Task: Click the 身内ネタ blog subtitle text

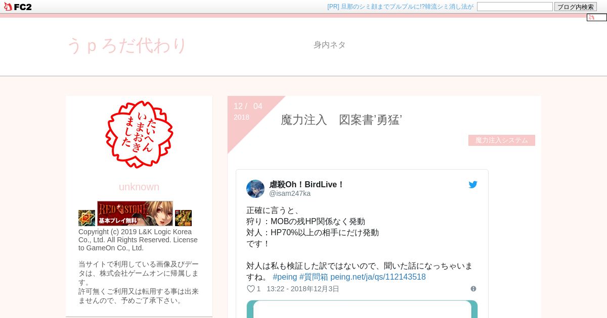Action: (x=330, y=45)
